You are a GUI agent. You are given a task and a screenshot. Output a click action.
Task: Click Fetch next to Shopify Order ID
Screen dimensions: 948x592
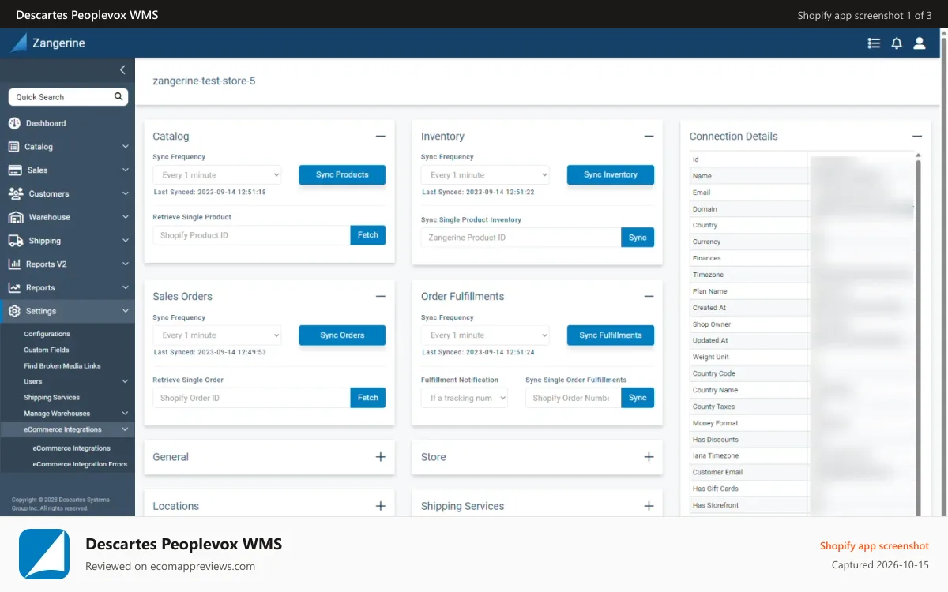(x=368, y=398)
